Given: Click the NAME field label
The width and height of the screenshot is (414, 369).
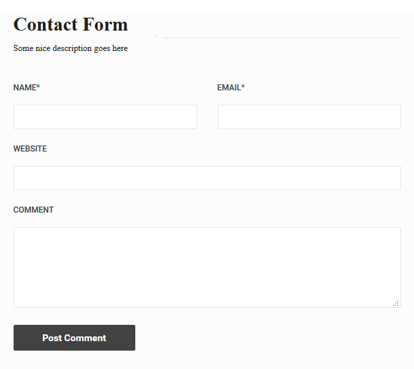Looking at the screenshot, I should pos(24,88).
